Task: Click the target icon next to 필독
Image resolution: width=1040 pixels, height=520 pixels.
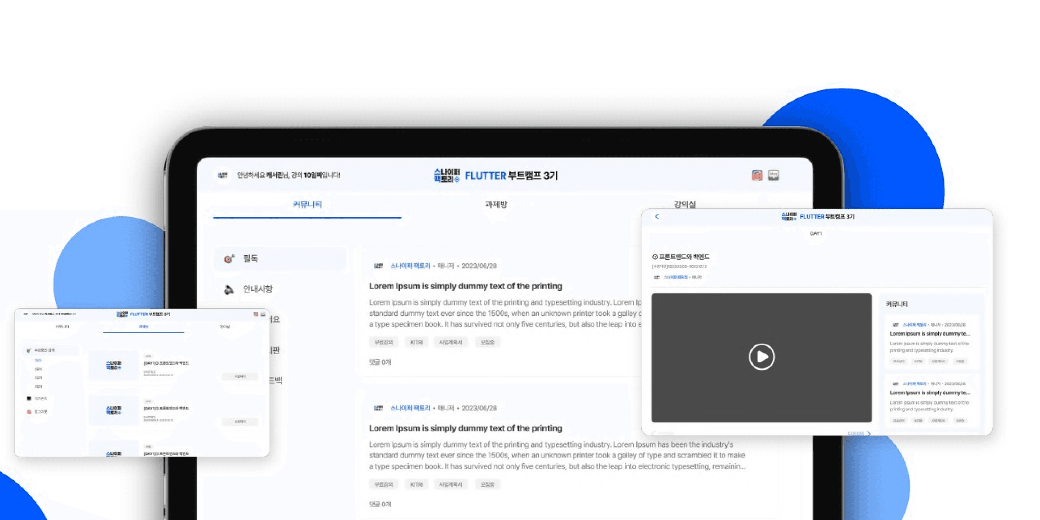Action: pos(229,259)
